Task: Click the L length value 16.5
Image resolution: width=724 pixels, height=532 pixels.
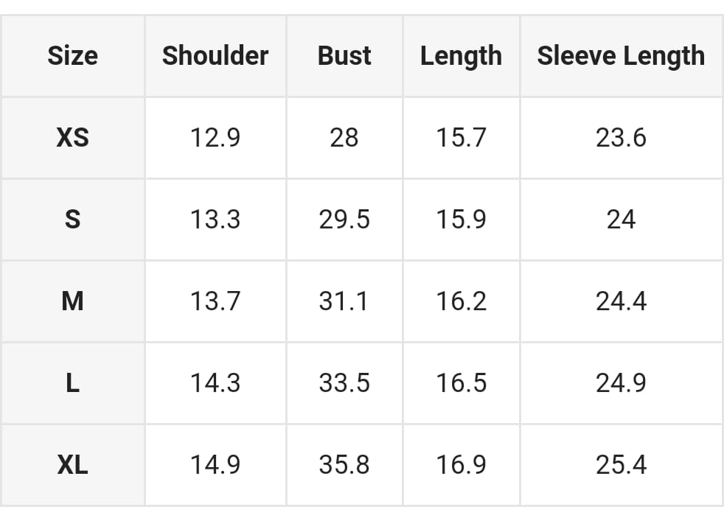Action: click(x=461, y=383)
